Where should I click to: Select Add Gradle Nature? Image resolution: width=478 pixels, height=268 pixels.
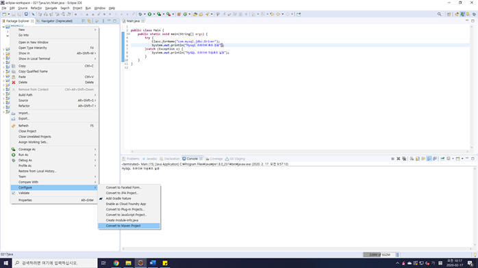click(129, 198)
